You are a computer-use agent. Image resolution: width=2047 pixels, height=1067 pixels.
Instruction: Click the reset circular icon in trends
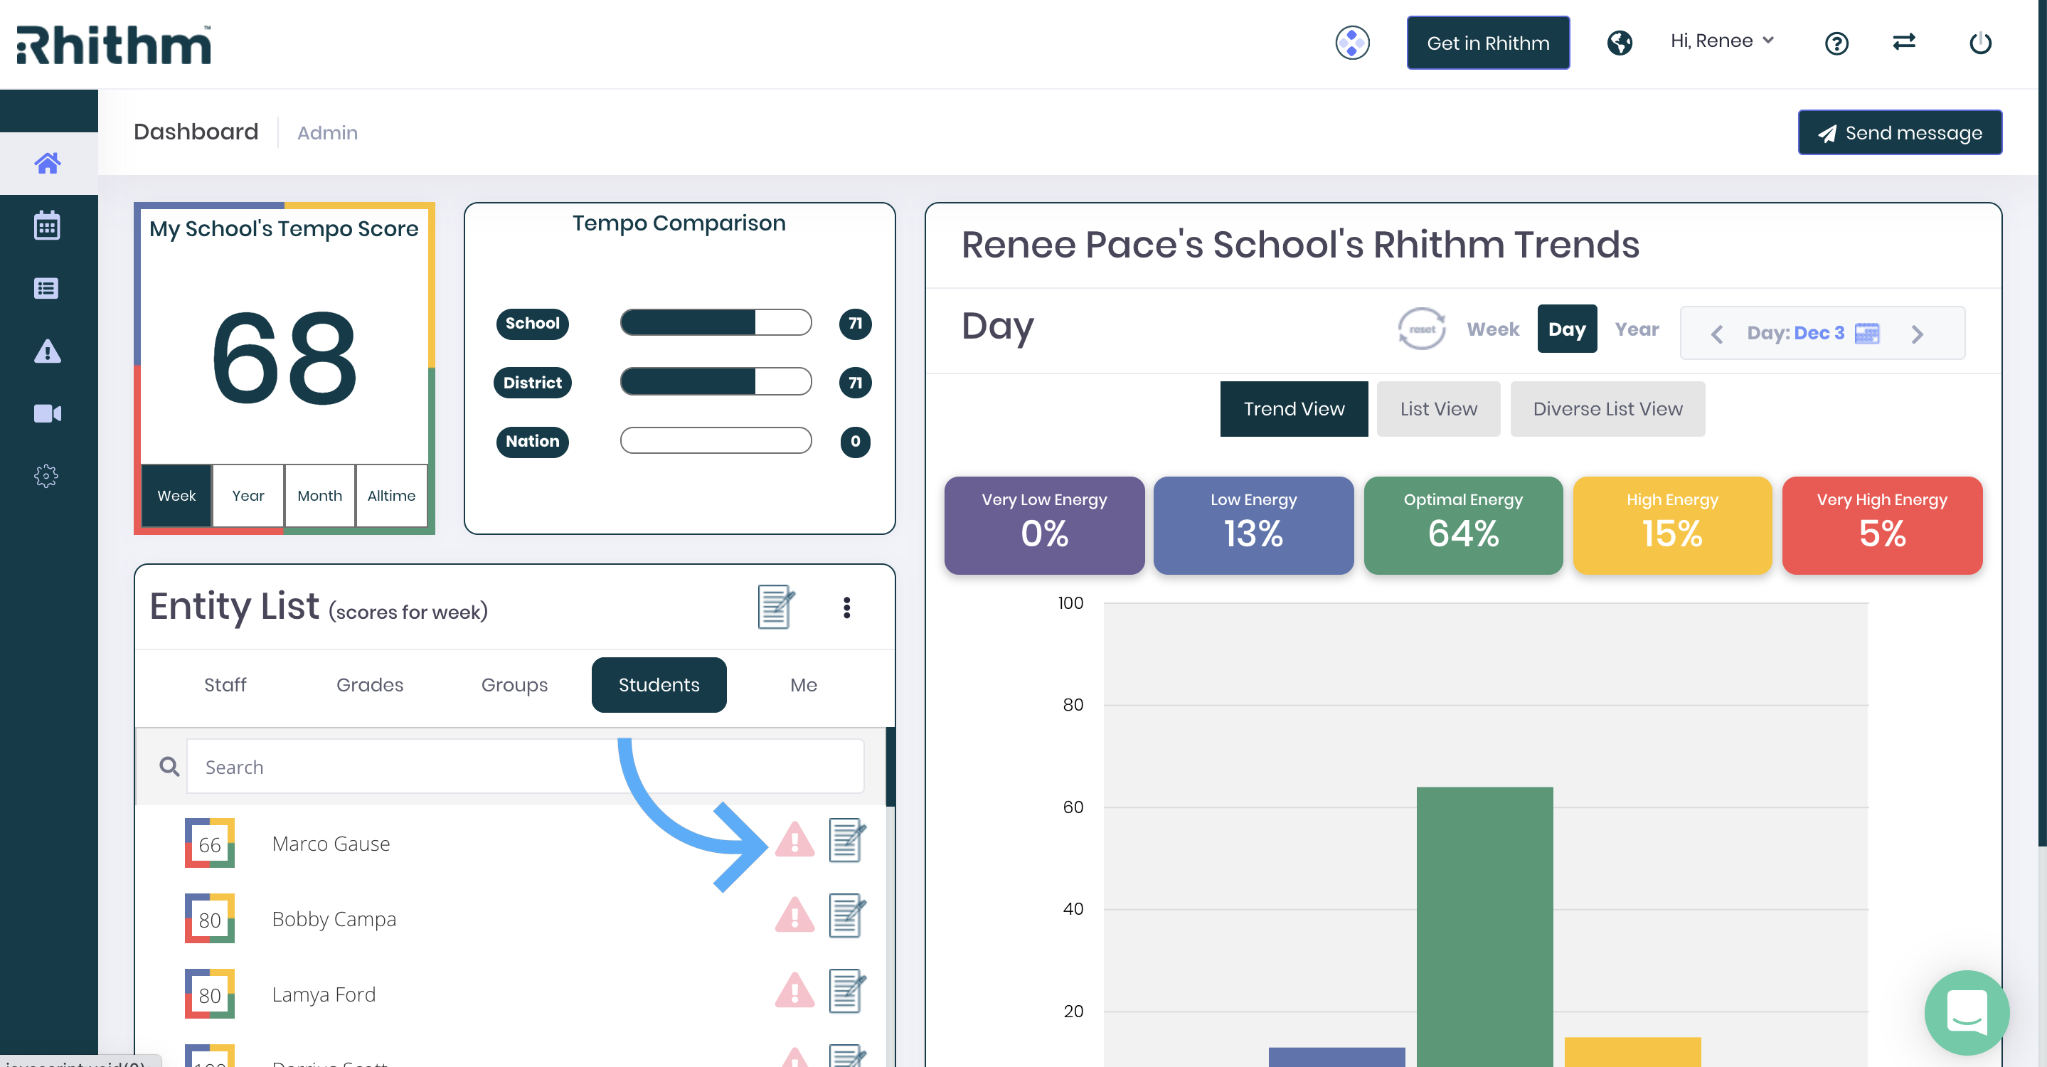(x=1422, y=329)
